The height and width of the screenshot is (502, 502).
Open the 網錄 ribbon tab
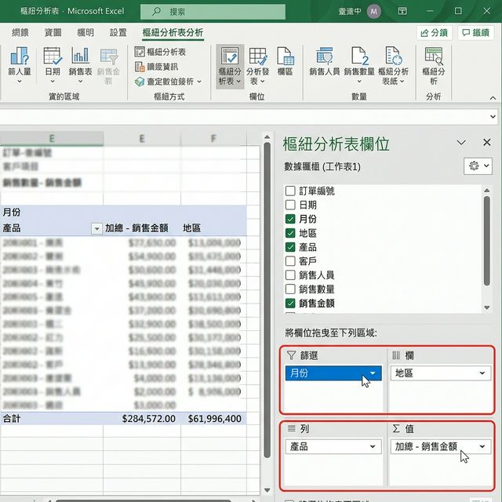click(20, 32)
